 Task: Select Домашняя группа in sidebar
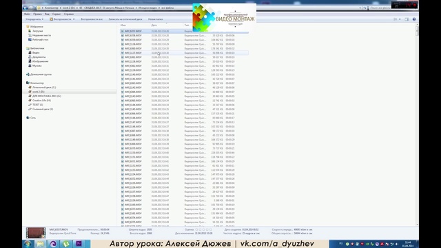[x=39, y=74]
